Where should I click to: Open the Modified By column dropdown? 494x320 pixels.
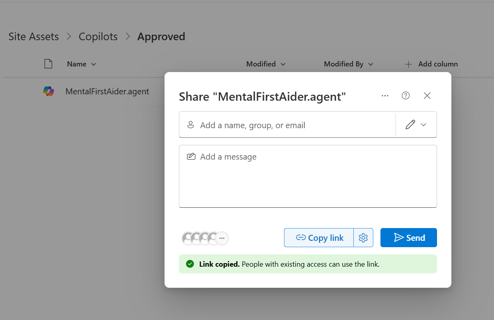click(x=370, y=64)
